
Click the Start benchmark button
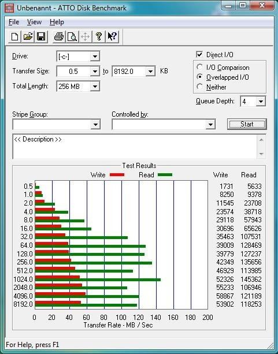point(247,124)
